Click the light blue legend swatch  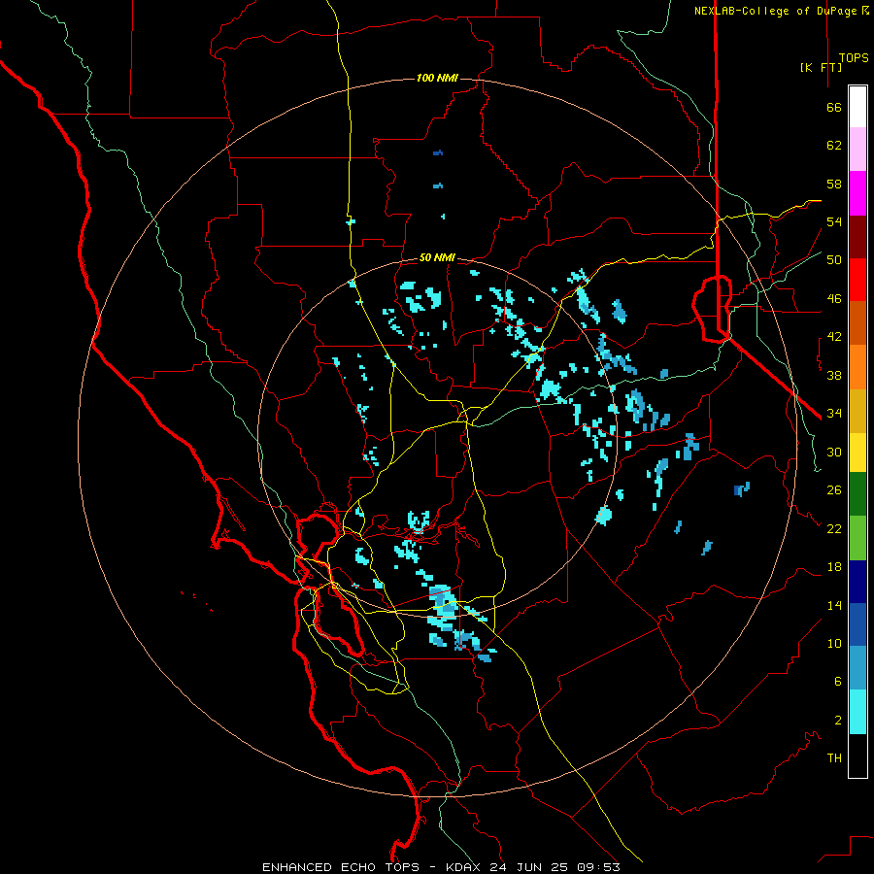click(x=857, y=668)
